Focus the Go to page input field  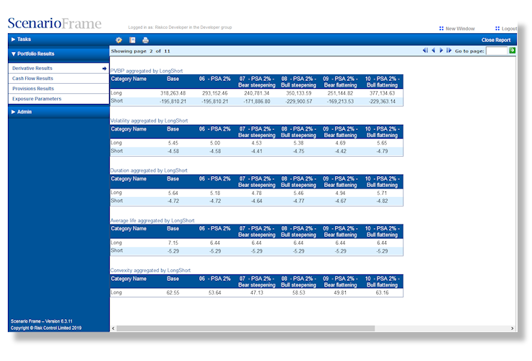click(x=497, y=51)
